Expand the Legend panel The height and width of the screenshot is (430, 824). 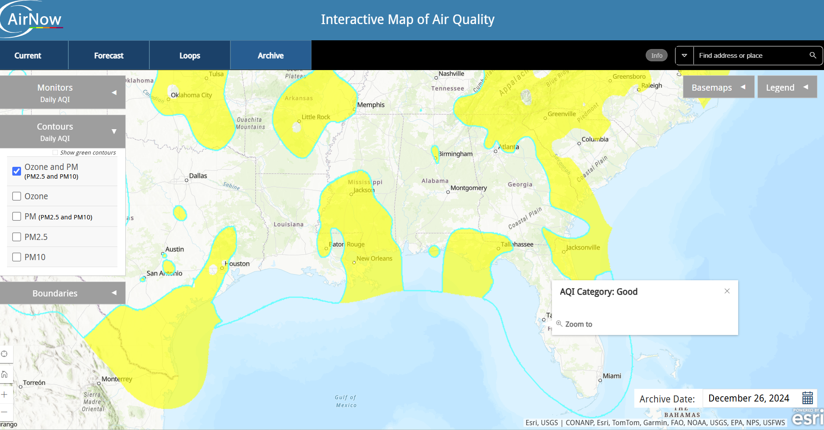(787, 87)
